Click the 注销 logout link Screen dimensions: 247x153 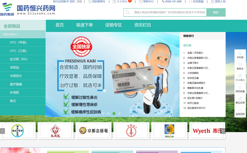point(79,2)
